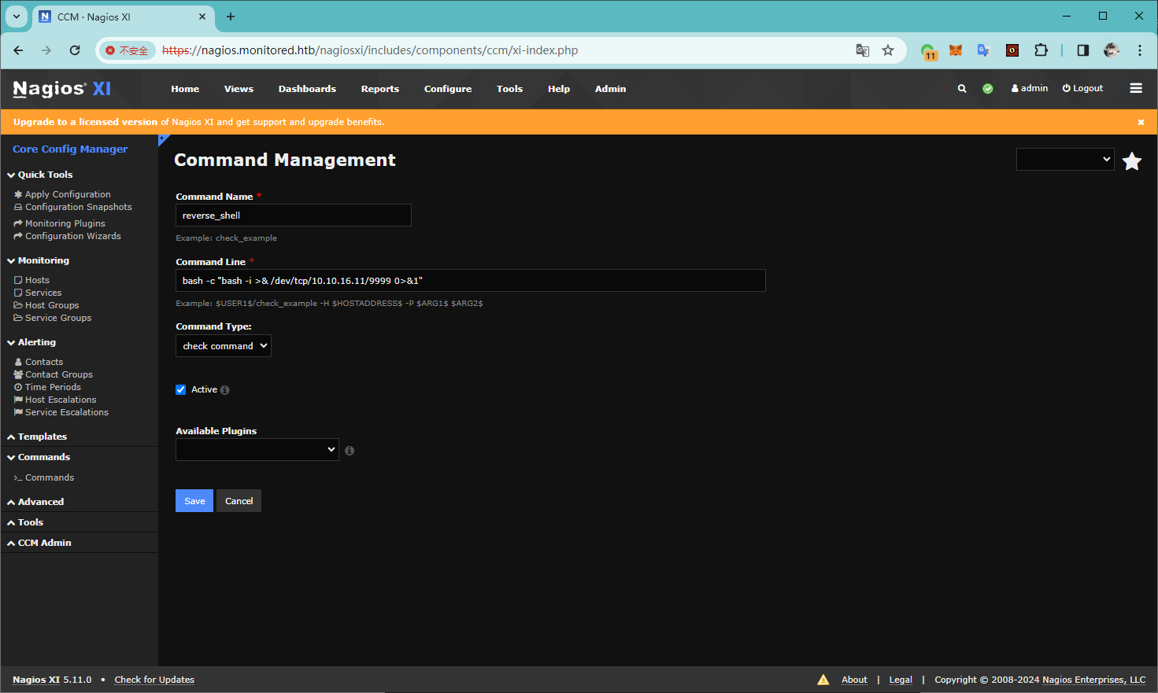Viewport: 1158px width, 693px height.
Task: Click the green system status check icon
Action: pyautogui.click(x=988, y=89)
